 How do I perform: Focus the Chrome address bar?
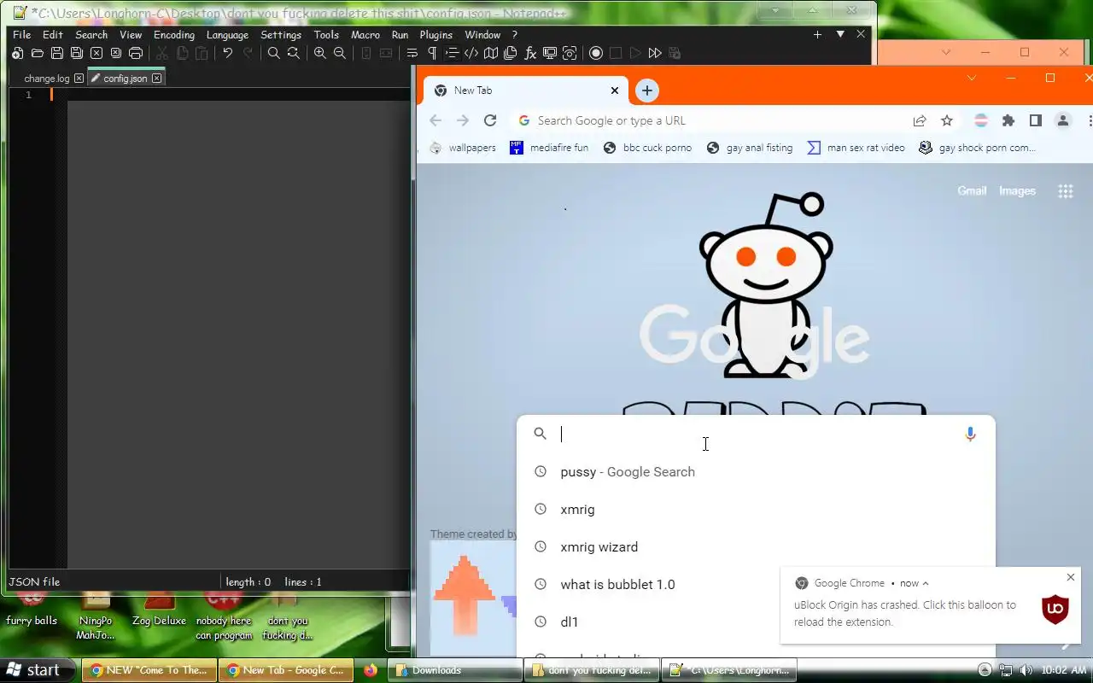[717, 120]
